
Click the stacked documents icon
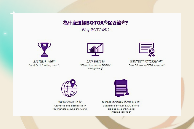121,88
